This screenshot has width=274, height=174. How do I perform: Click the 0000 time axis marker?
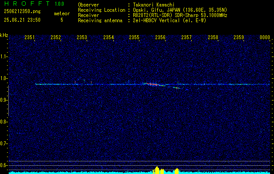(x=265, y=37)
